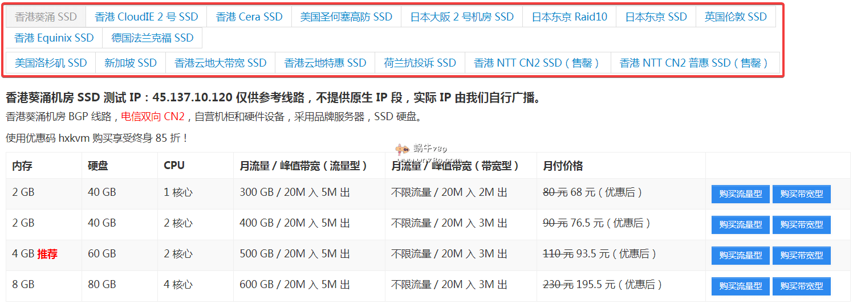Screen dimensions: 857x308
Task: Buy 带宽型 for the 8 GB plan
Action: [x=801, y=286]
